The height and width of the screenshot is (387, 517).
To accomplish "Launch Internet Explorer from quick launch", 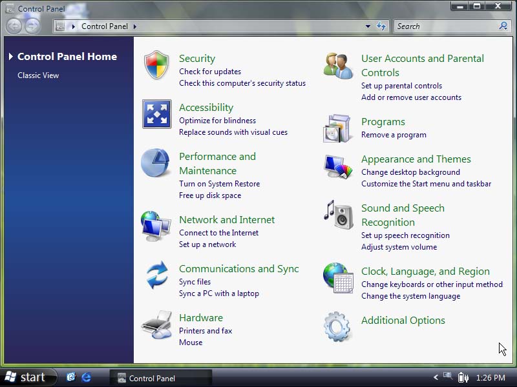I will 86,377.
